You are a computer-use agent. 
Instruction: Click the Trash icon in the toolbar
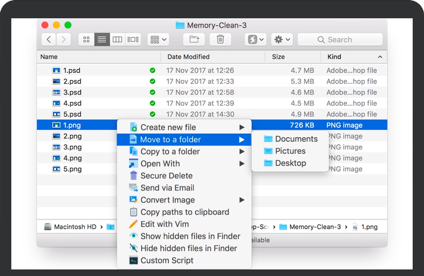[x=220, y=39]
